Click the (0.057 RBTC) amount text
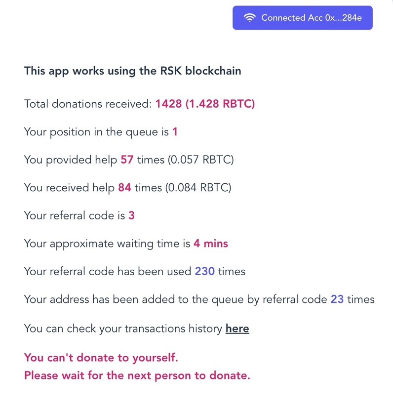The width and height of the screenshot is (393, 415). click(201, 160)
